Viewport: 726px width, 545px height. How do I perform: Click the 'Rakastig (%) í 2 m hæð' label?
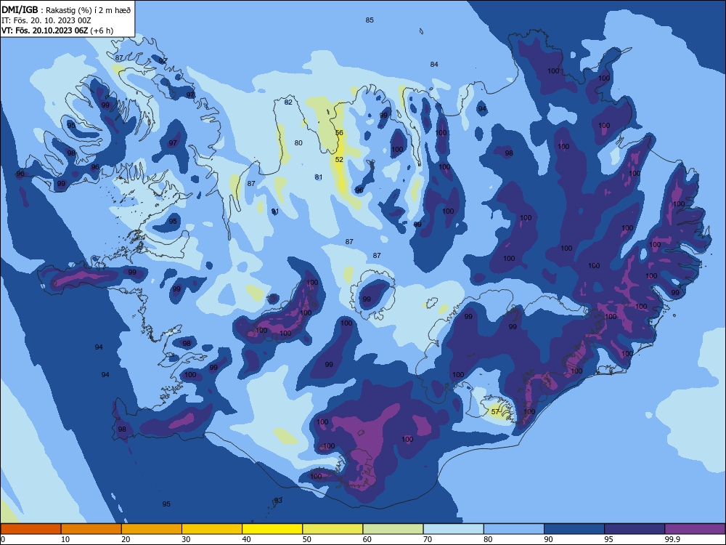[x=89, y=10]
